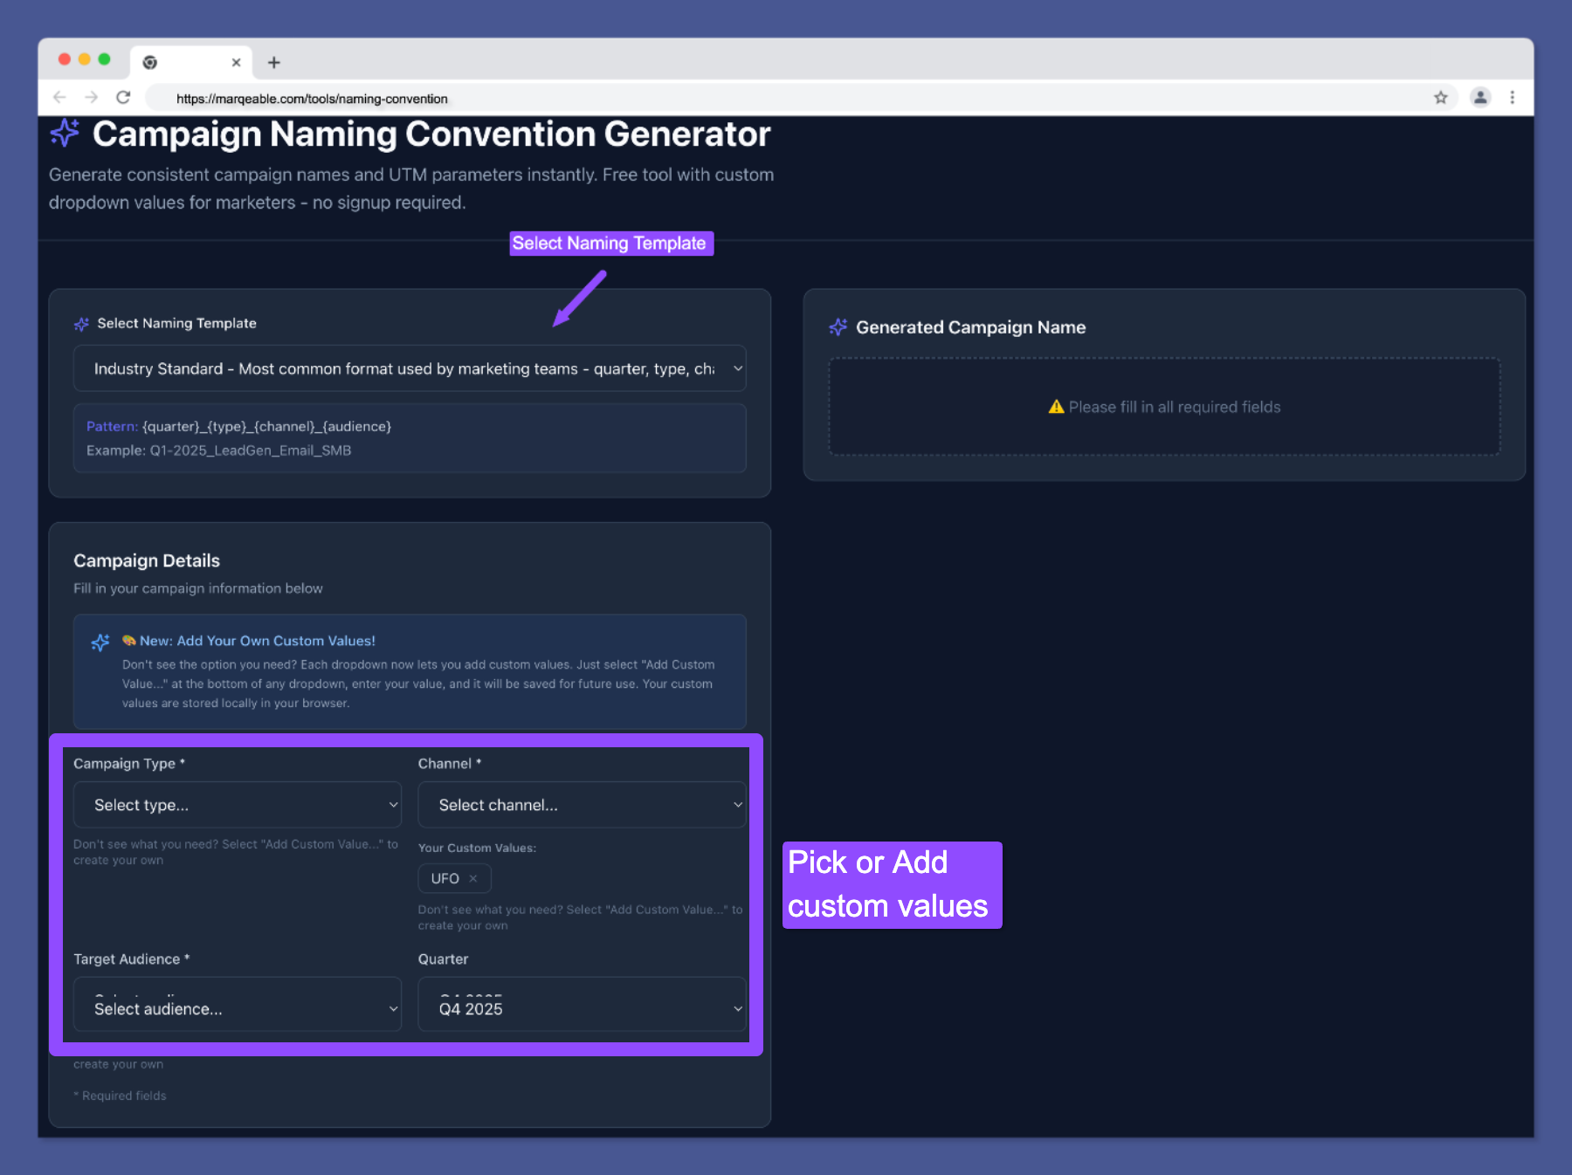This screenshot has width=1572, height=1175.
Task: Click the UFO custom value chip
Action: coord(445,878)
